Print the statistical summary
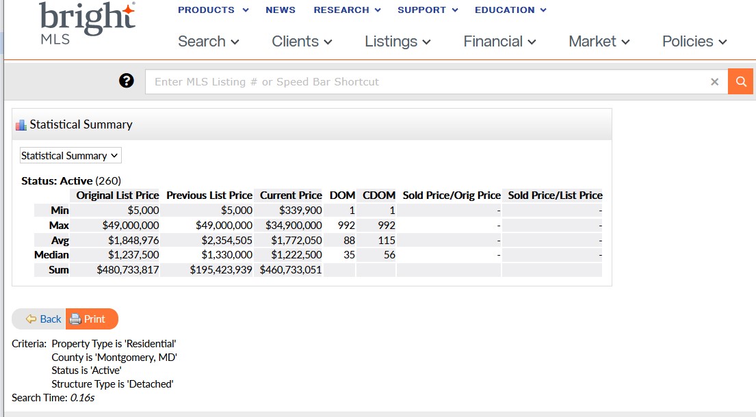Image resolution: width=756 pixels, height=417 pixels. pyautogui.click(x=92, y=319)
